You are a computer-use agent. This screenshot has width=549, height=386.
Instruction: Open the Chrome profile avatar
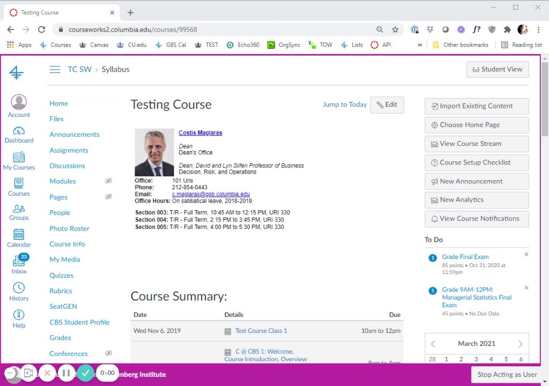[523, 29]
